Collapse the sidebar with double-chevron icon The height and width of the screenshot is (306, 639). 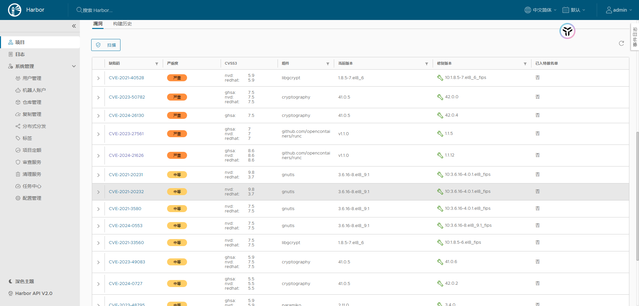(74, 26)
